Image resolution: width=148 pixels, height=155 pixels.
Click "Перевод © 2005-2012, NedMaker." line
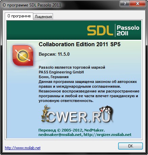coord(72,130)
